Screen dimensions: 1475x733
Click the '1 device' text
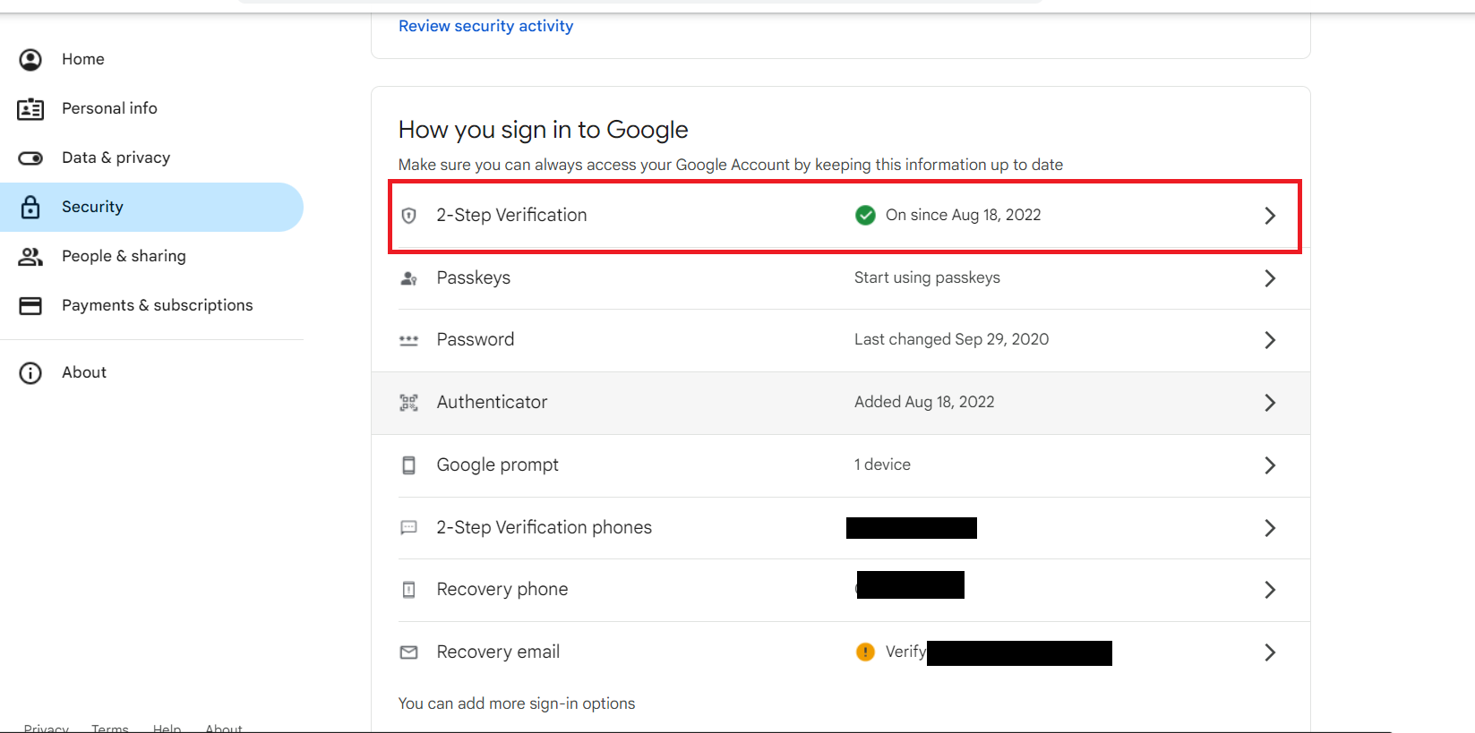click(882, 465)
